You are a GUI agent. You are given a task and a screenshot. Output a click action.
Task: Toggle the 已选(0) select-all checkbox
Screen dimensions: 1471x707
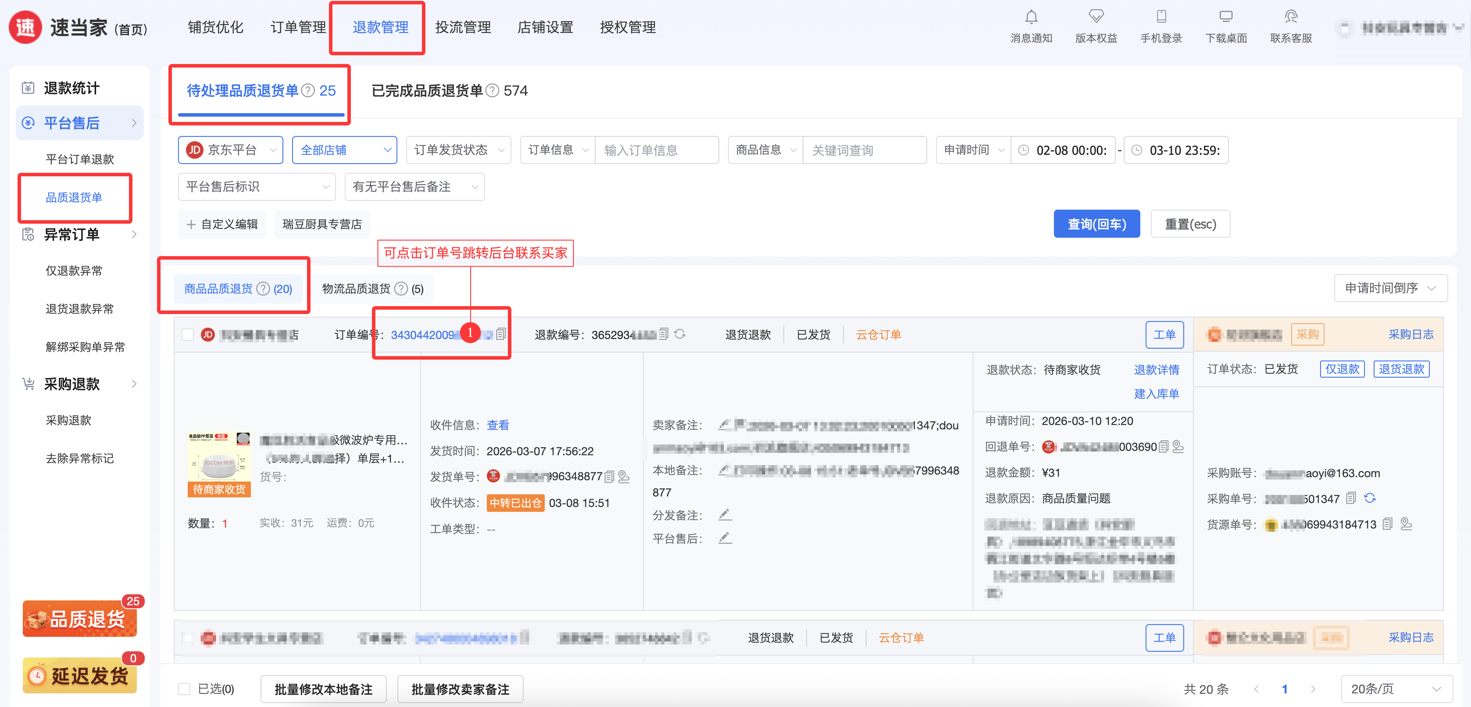pyautogui.click(x=185, y=689)
